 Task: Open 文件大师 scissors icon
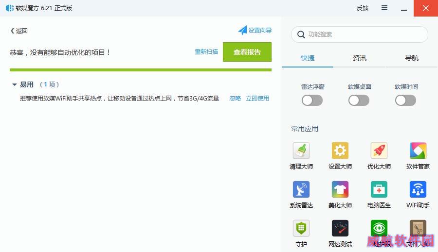[418, 228]
